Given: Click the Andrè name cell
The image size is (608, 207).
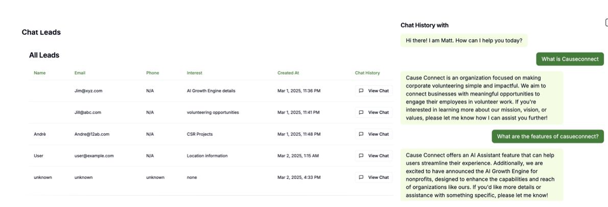Looking at the screenshot, I should tap(39, 134).
